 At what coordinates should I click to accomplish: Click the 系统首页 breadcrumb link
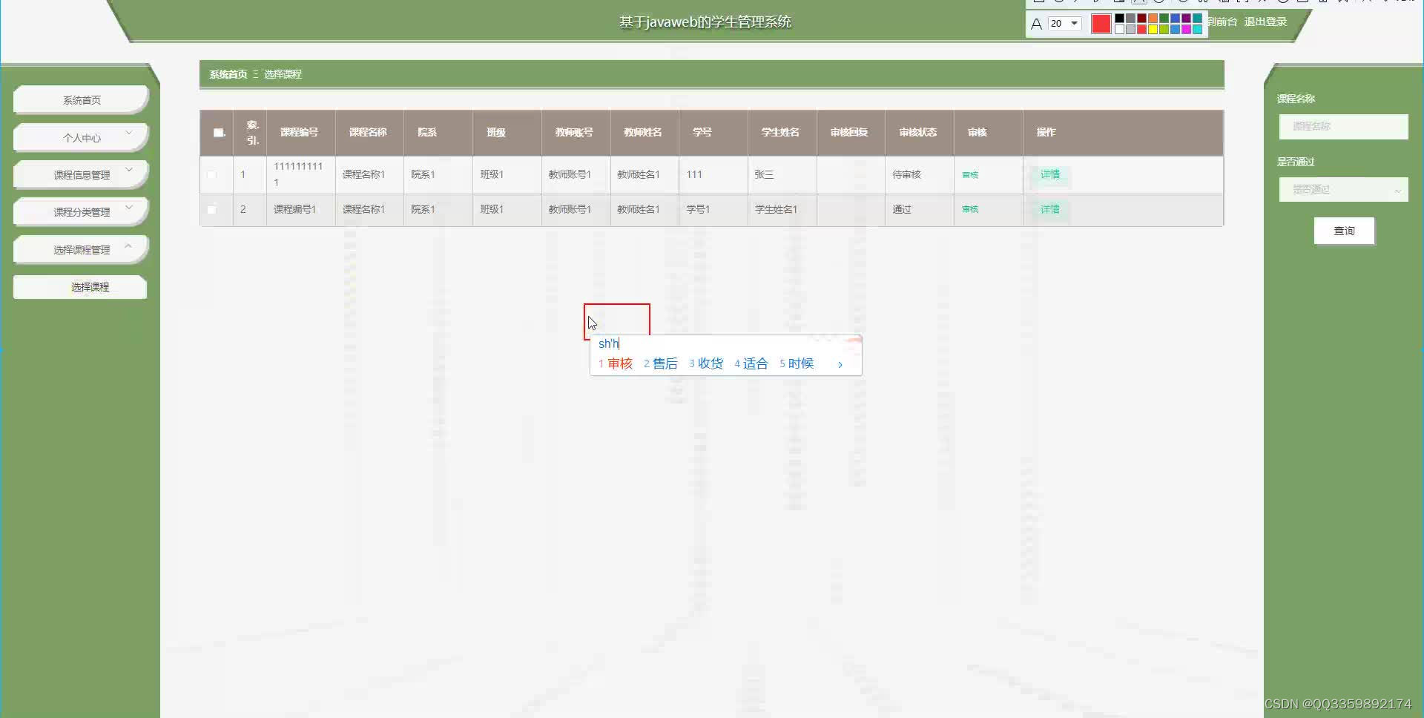[x=228, y=74]
